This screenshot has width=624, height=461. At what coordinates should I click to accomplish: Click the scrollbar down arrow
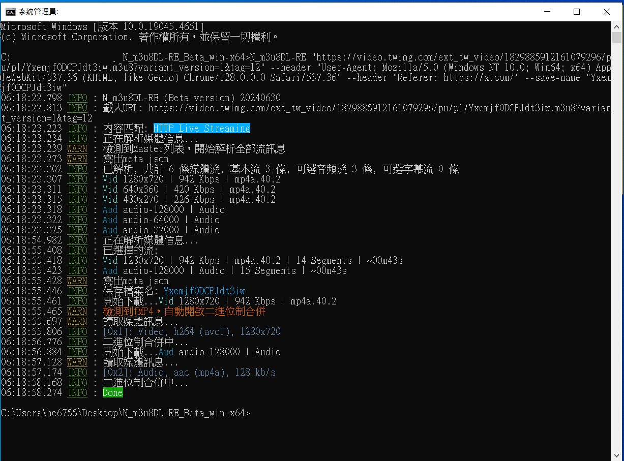[x=616, y=455]
